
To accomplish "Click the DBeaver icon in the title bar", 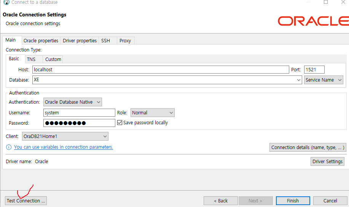I will pos(6,2).
